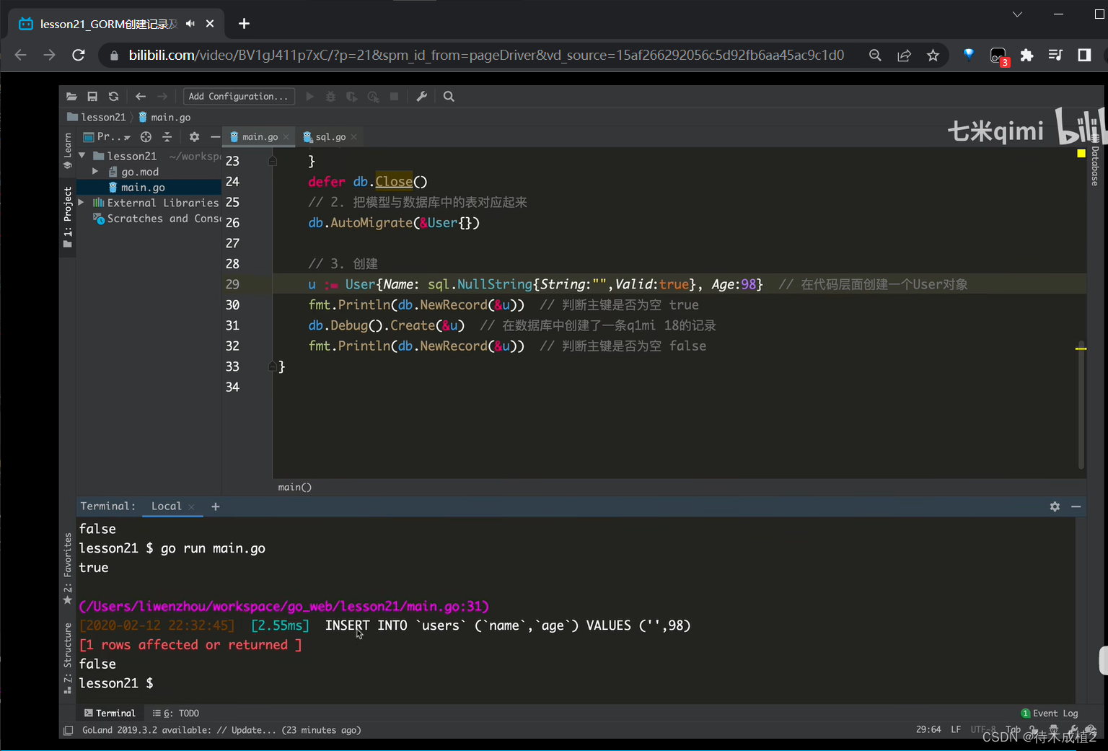
Task: Add a new terminal session
Action: click(215, 506)
